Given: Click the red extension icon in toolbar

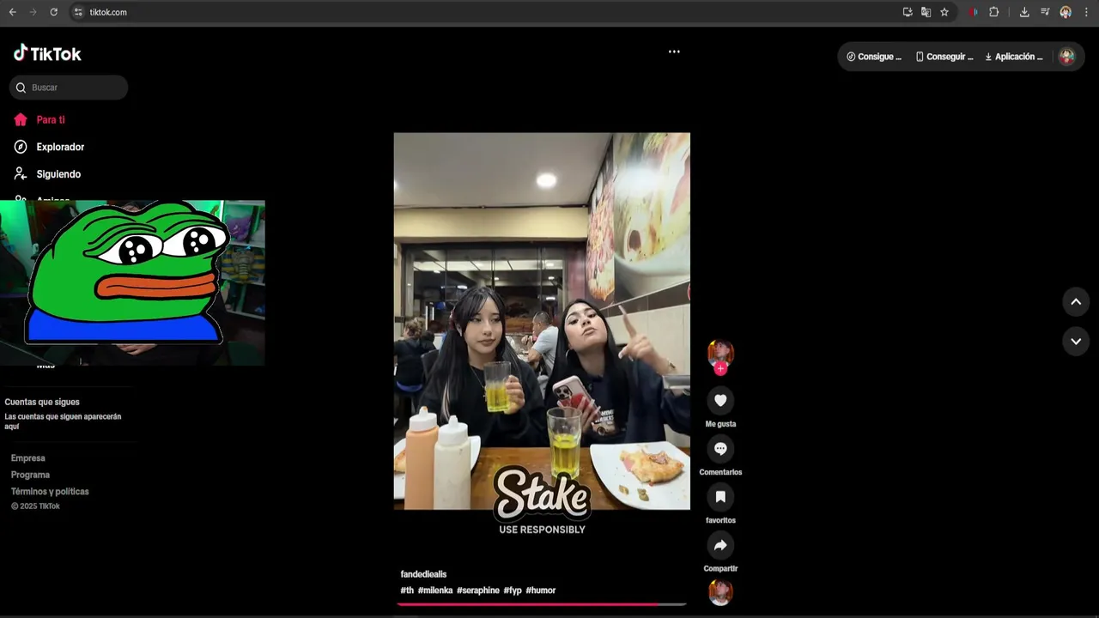Looking at the screenshot, I should (973, 12).
